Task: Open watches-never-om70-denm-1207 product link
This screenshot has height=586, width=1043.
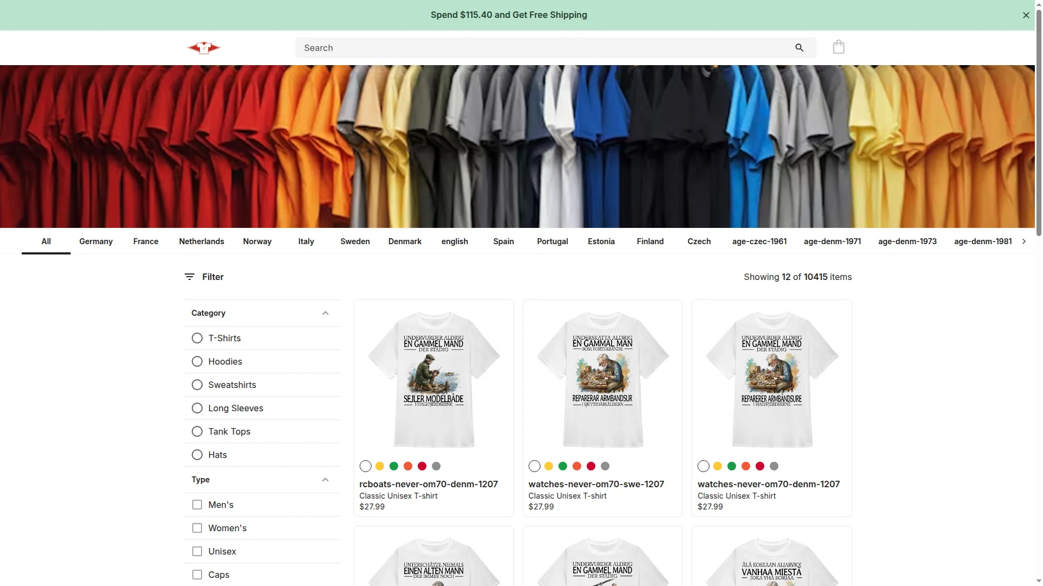Action: pyautogui.click(x=769, y=485)
